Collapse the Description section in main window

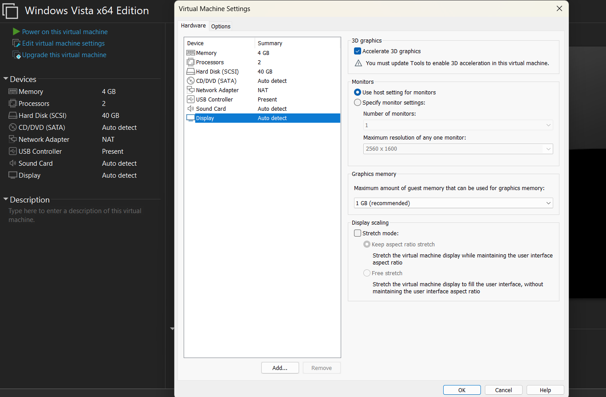click(x=6, y=199)
